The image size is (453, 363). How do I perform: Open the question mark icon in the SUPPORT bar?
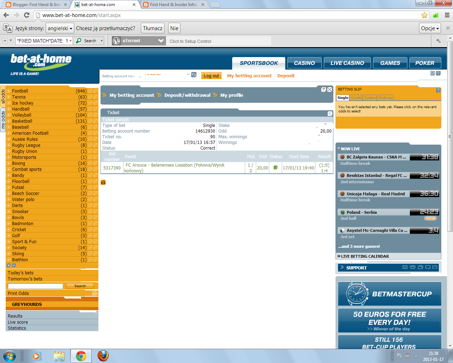pos(435,267)
